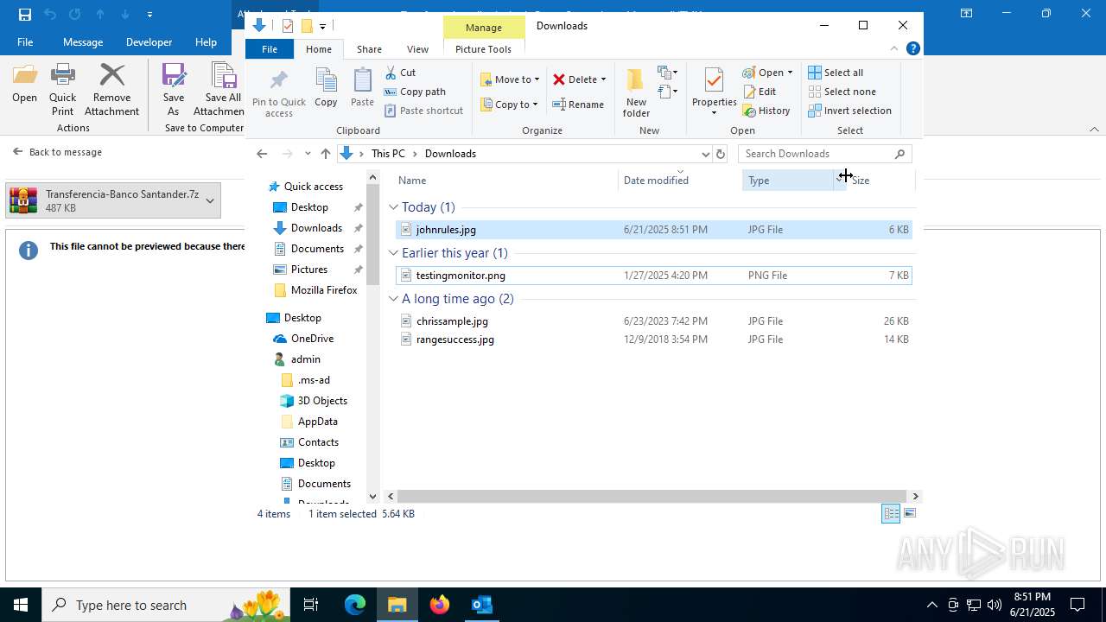
Task: Open Picture Tools tab
Action: 483,49
